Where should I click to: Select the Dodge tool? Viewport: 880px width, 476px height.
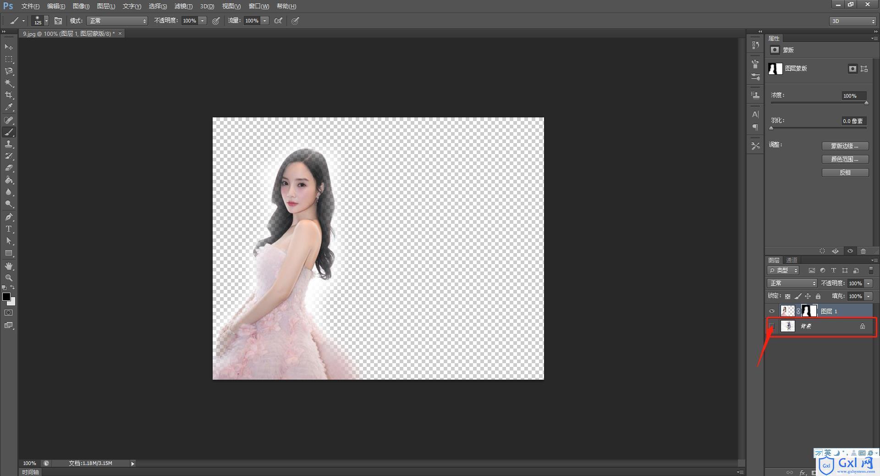(x=9, y=204)
